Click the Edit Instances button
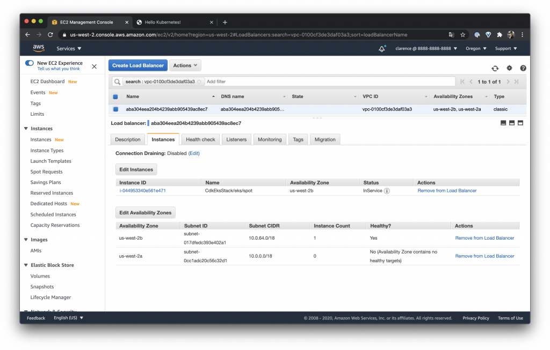550x350 pixels. pyautogui.click(x=136, y=169)
